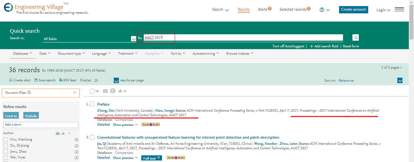Click the RSS feed icon
The height and width of the screenshot is (162, 414).
point(61,80)
